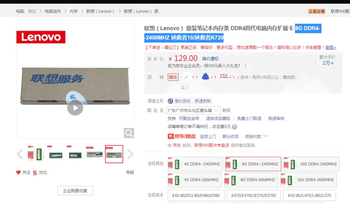Select version K42-80/L470/L480/L570
The width and height of the screenshot is (350, 204).
pos(309,195)
